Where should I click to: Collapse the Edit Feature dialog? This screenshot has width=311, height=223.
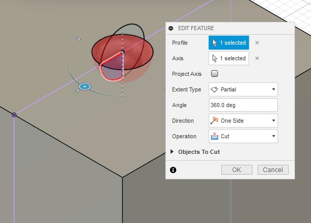[171, 28]
